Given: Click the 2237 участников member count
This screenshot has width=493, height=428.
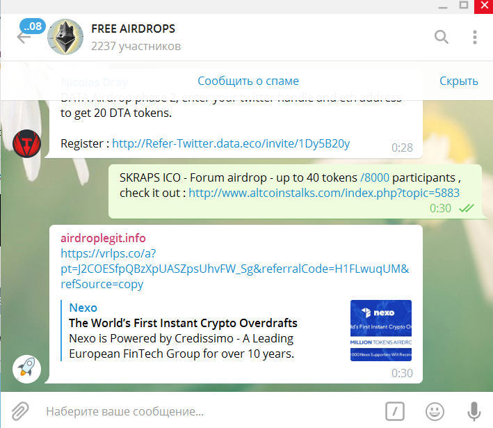Looking at the screenshot, I should tap(136, 46).
